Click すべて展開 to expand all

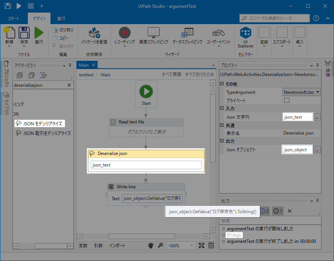[x=171, y=75]
